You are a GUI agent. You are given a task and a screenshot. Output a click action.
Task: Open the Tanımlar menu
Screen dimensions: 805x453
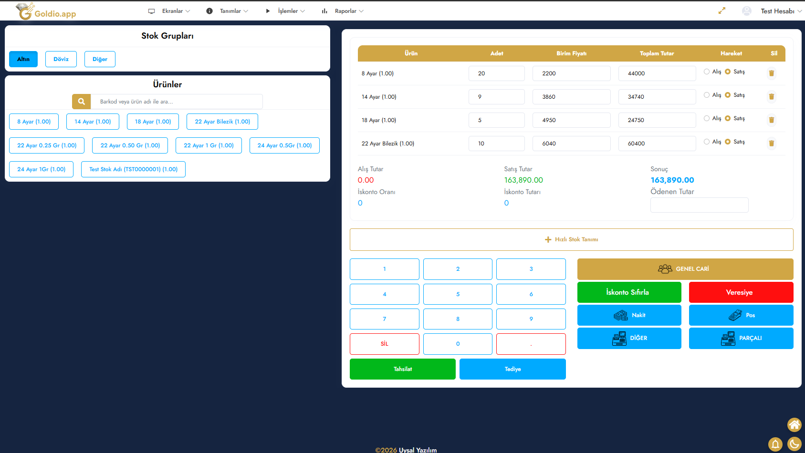(x=228, y=11)
